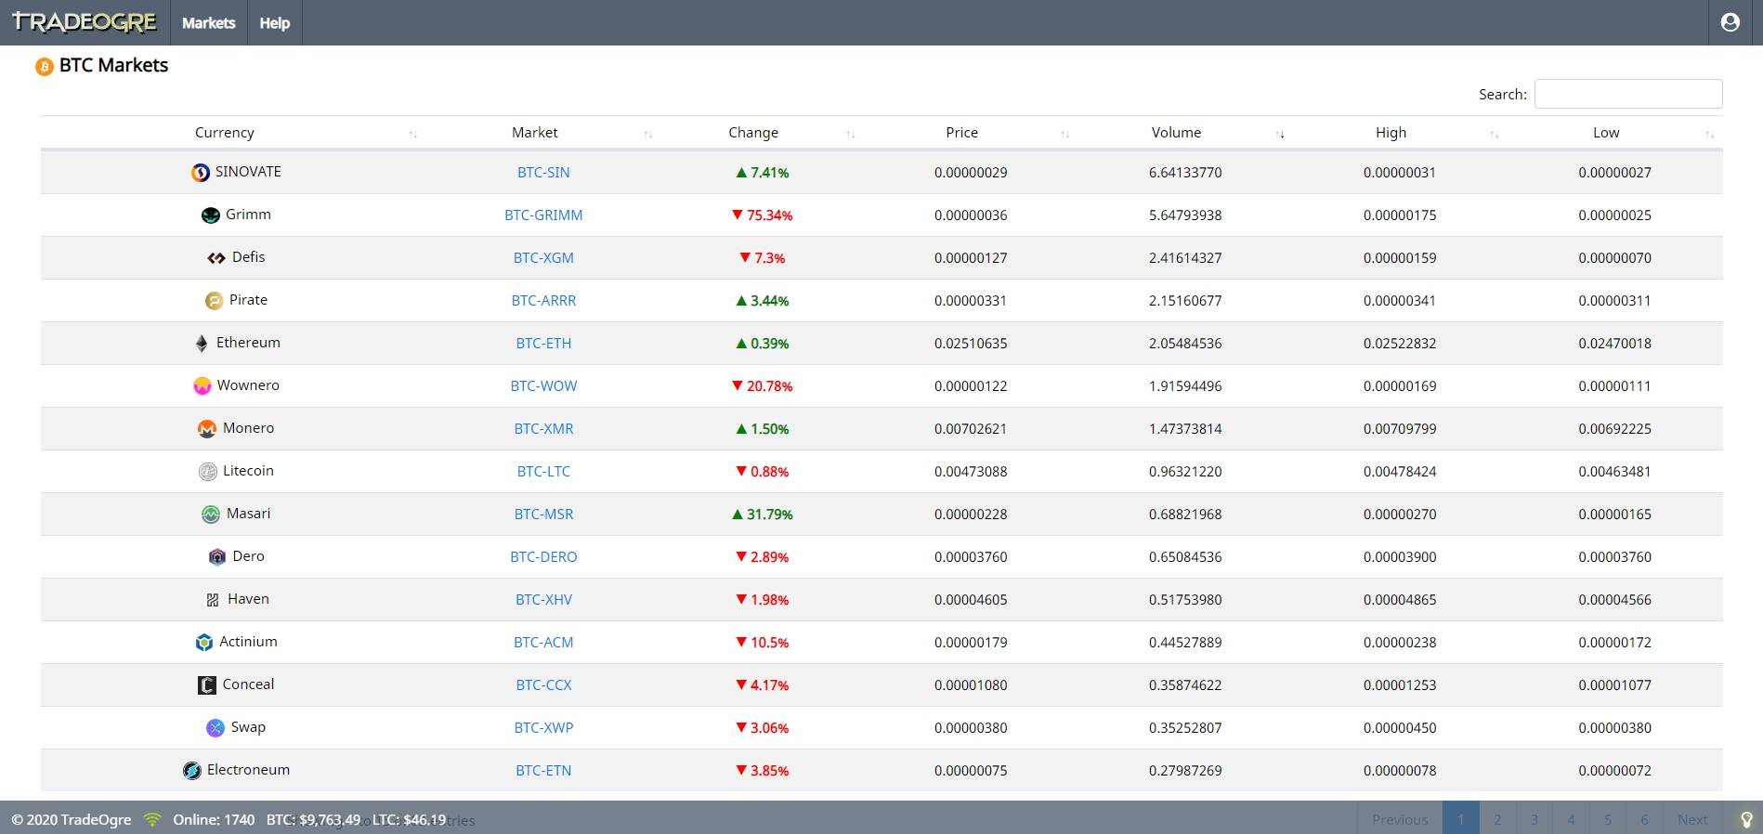The width and height of the screenshot is (1763, 834).
Task: Open the BTC-XWP market link
Action: pyautogui.click(x=543, y=728)
